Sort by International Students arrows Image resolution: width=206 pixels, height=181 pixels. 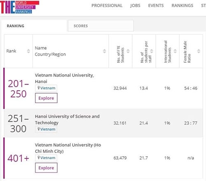[x=175, y=51]
